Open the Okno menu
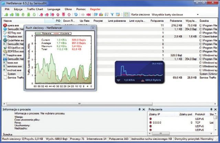 tap(68, 9)
